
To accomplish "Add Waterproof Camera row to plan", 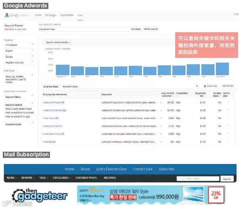I will point(228,110).
